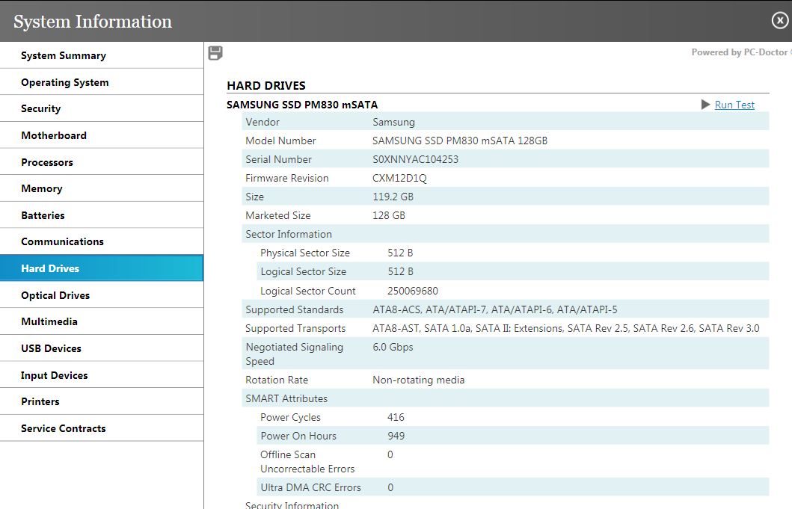Open the Memory section
792x509 pixels.
coord(102,188)
